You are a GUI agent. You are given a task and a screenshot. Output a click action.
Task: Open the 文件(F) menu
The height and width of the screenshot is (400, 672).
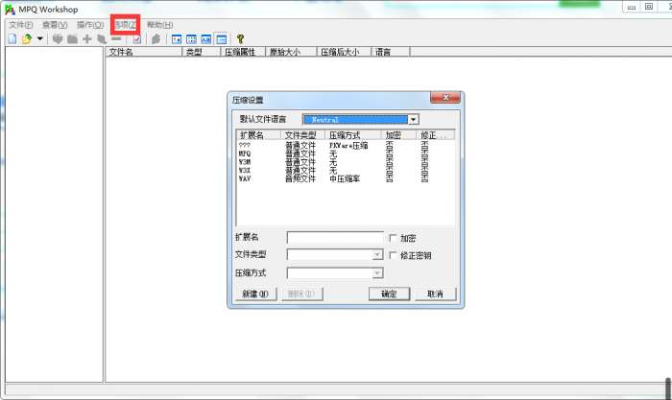click(20, 25)
